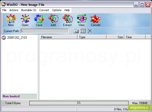
Task: Click the Max. 700MB capacity label
Action: (140, 103)
